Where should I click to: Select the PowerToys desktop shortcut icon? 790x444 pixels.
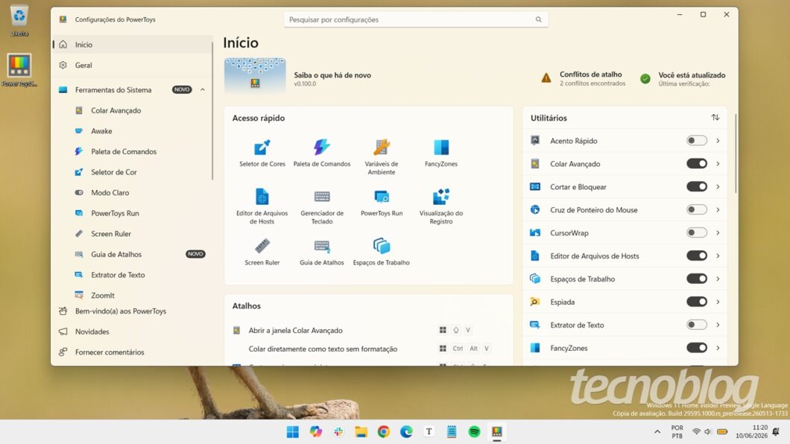19,70
